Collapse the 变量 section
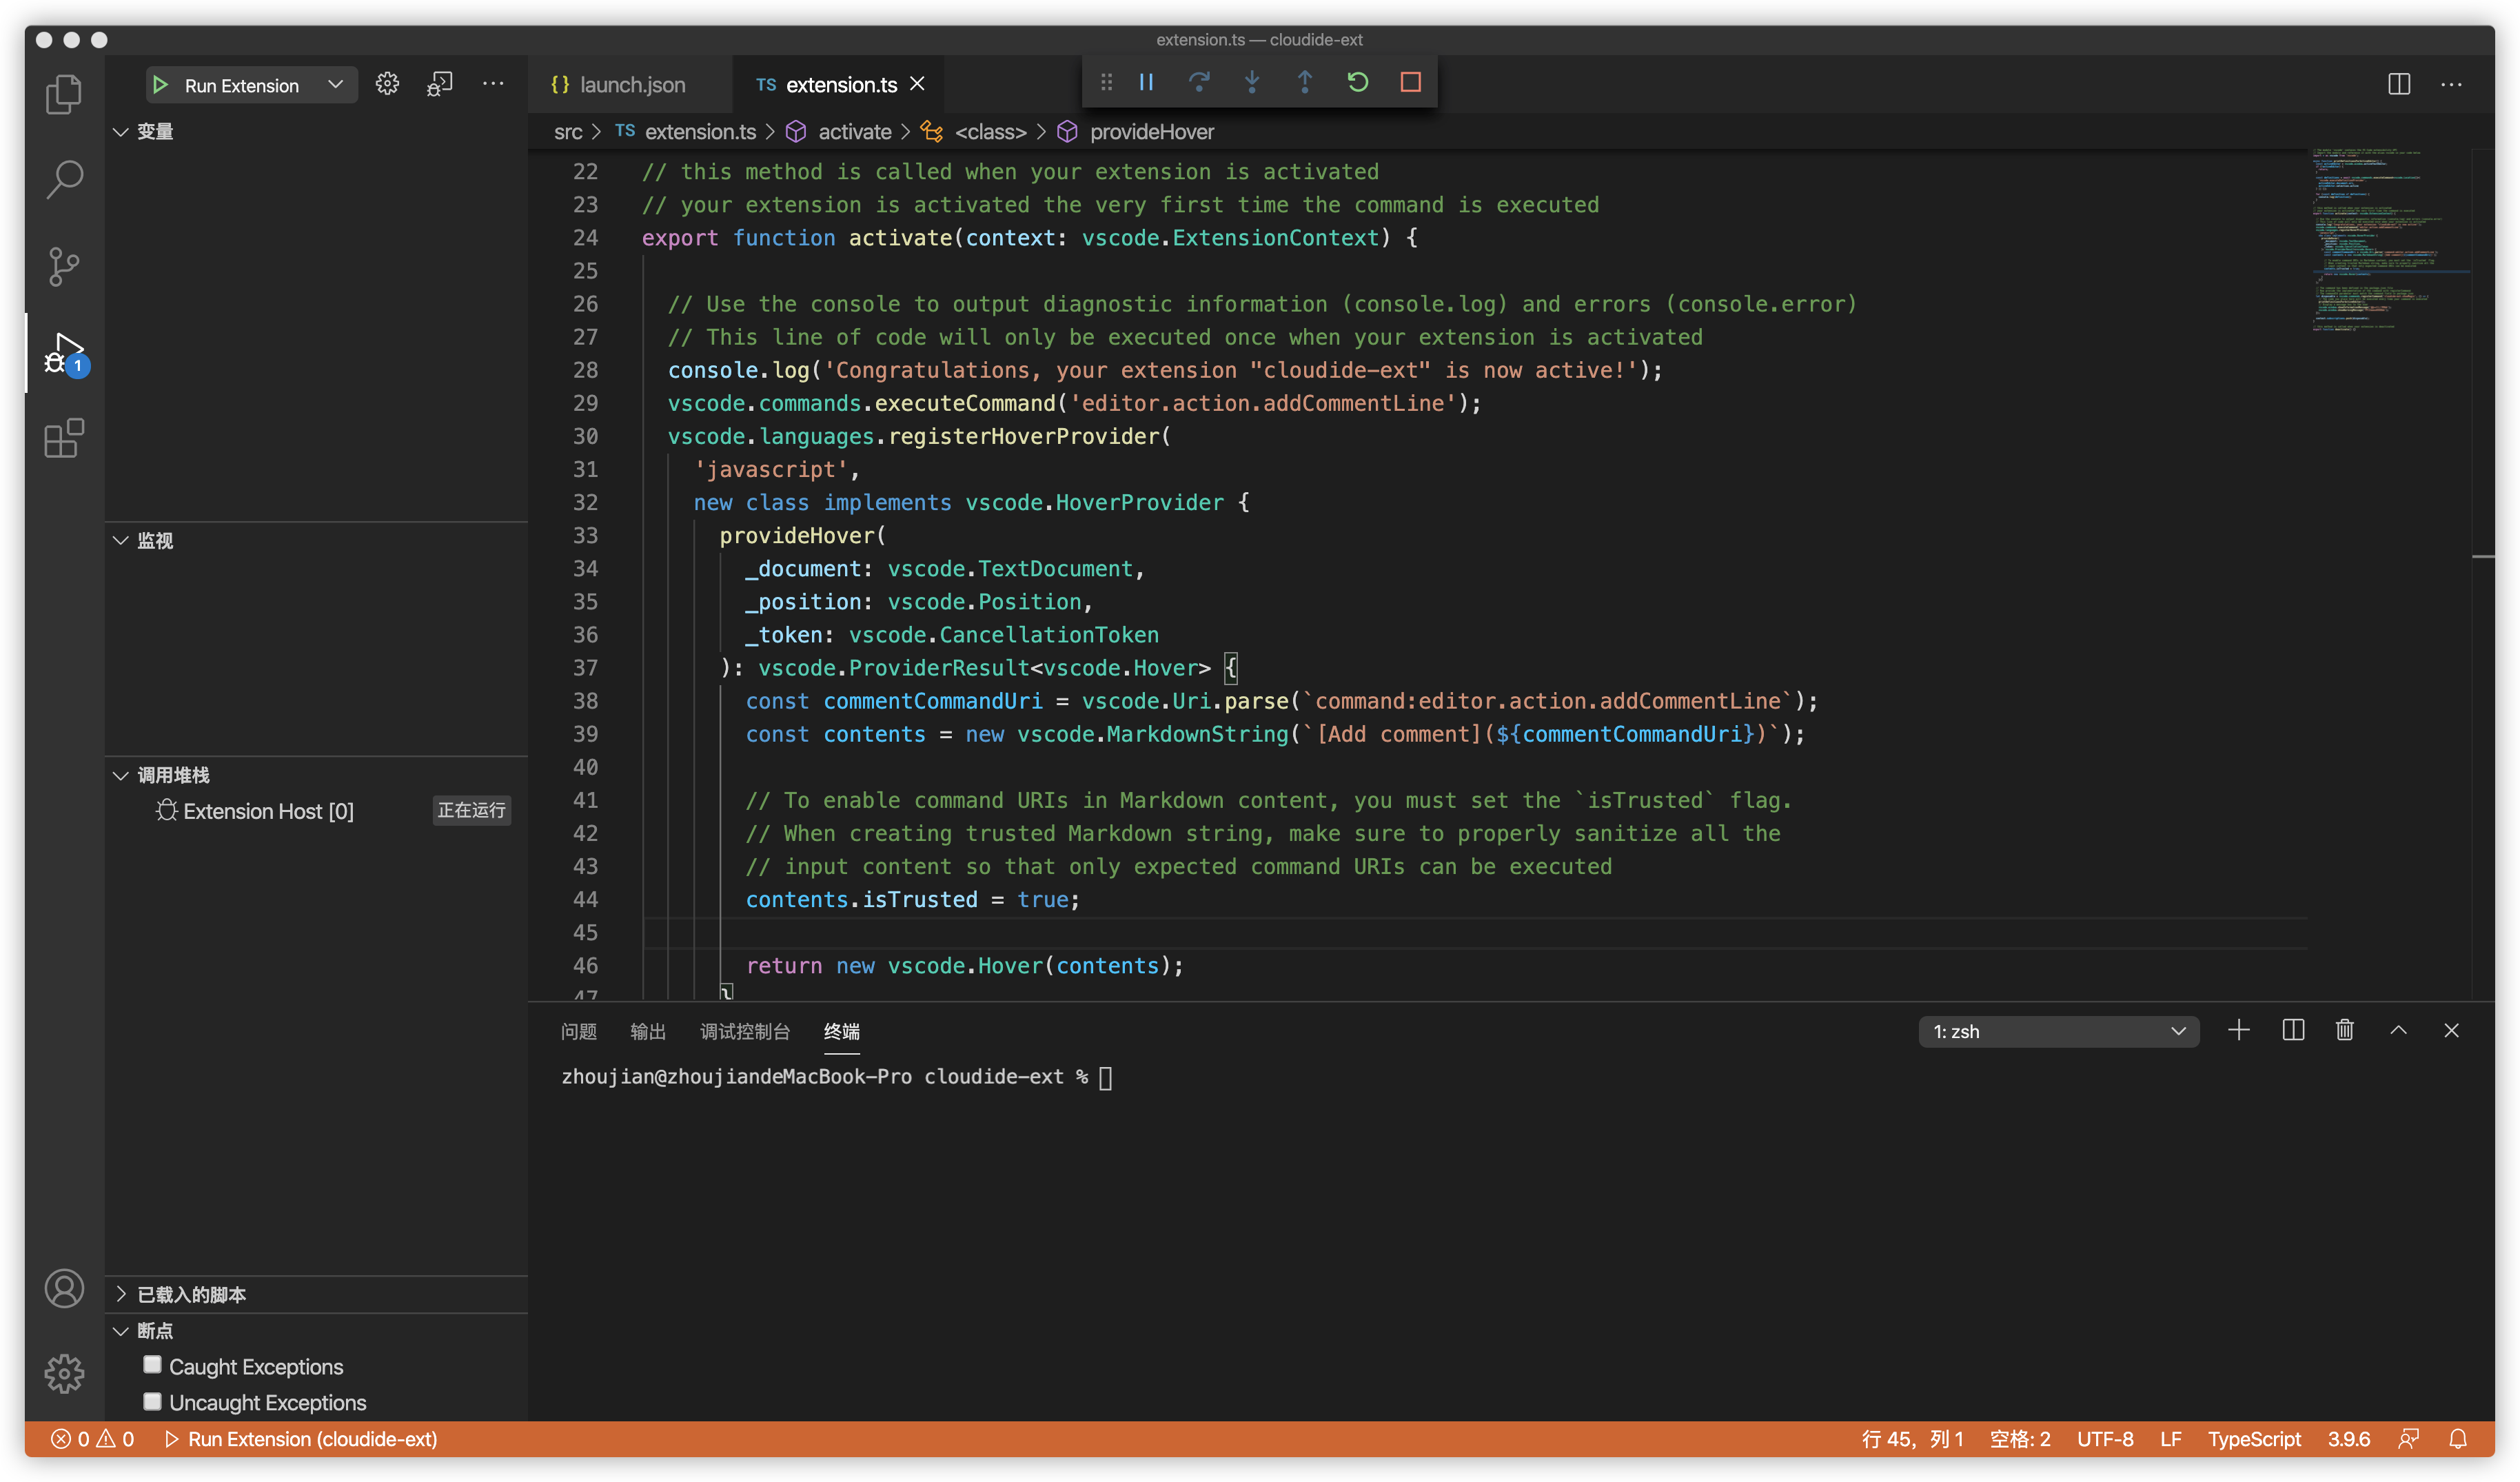This screenshot has width=2520, height=1482. click(316, 132)
